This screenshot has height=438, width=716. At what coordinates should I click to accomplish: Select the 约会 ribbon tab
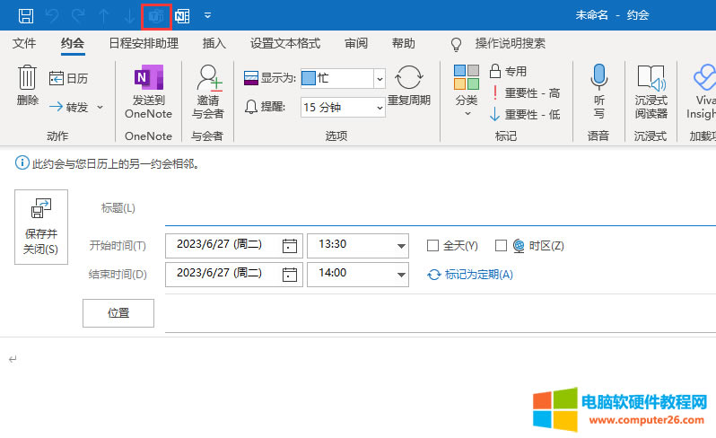[73, 43]
